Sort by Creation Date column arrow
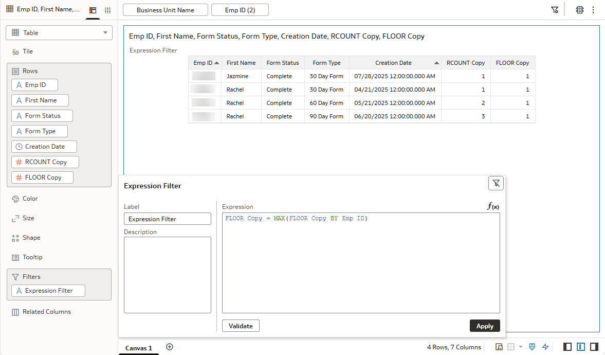Viewport: 605px width, 355px height. [x=436, y=63]
